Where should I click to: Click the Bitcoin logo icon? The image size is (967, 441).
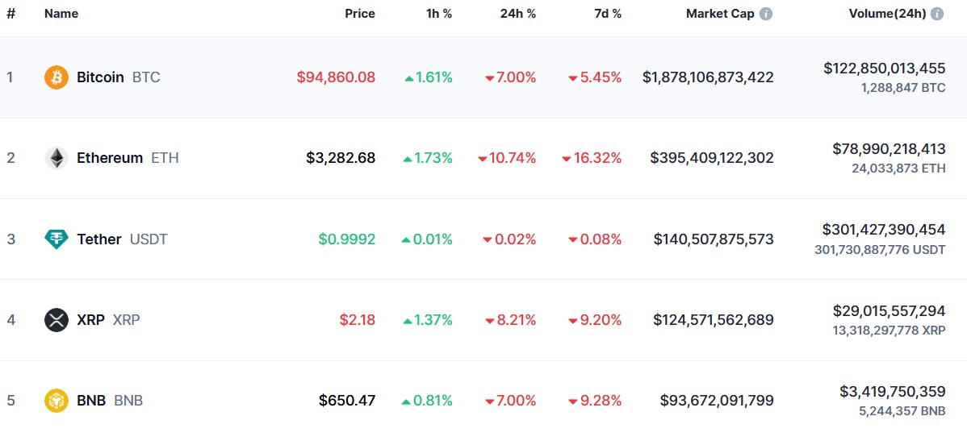(57, 77)
